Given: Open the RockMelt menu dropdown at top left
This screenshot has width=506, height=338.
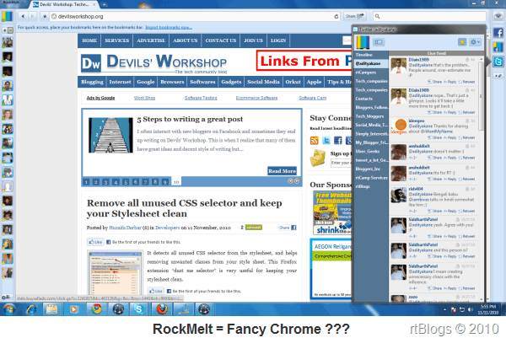Looking at the screenshot, I should click(x=11, y=2).
